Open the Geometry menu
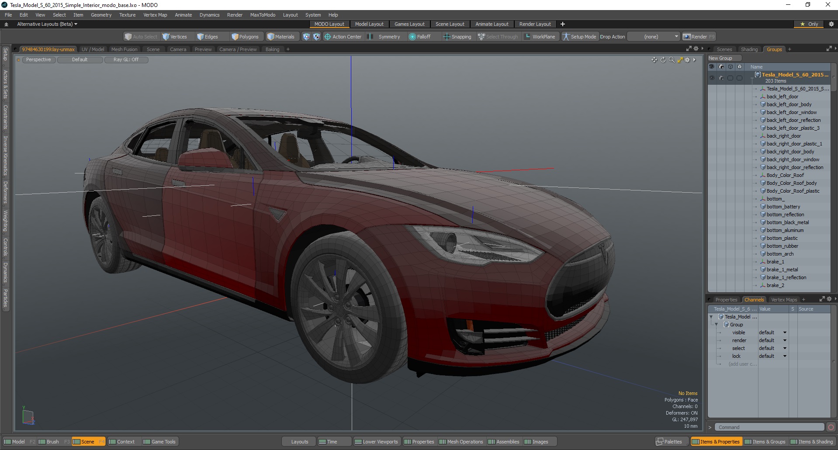This screenshot has width=838, height=450. pos(101,15)
